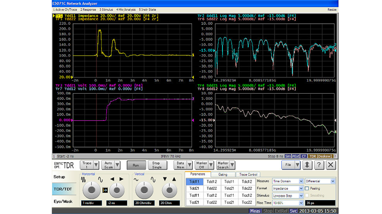Click the yellow arrow icon between horizontal knobs
Image resolution: width=382 pixels, height=214 pixels.
click(104, 191)
